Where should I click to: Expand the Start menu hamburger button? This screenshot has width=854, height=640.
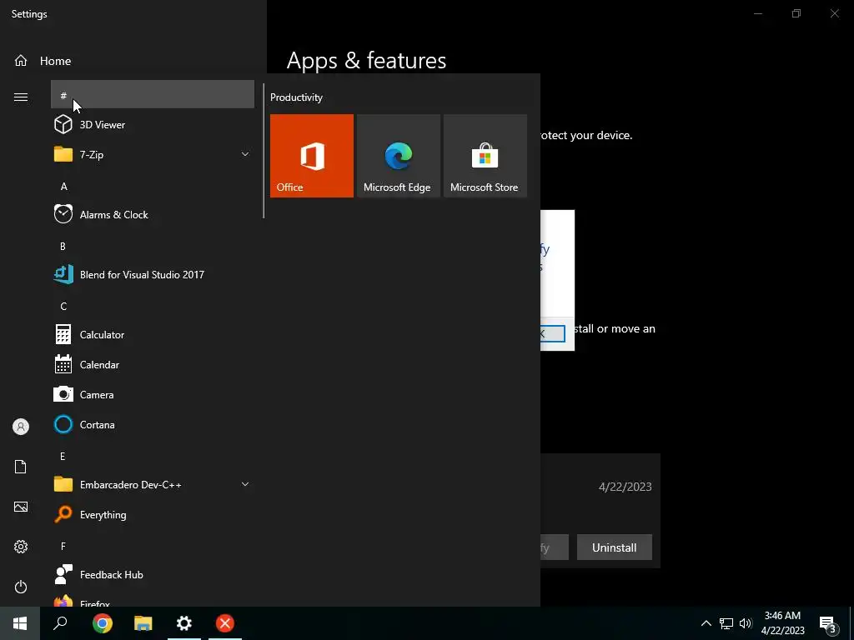pyautogui.click(x=21, y=97)
